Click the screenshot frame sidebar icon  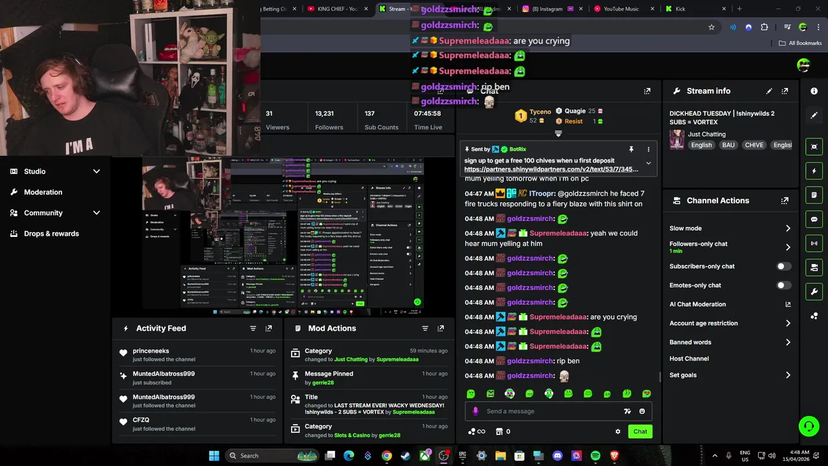(x=814, y=147)
